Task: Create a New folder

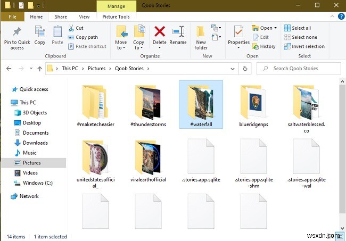Action: 201,37
